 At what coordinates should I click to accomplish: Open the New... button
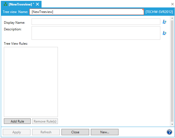coord(105,132)
